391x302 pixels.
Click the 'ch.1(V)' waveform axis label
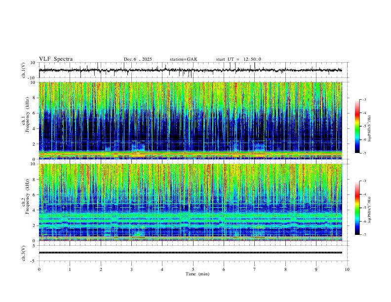tap(24, 70)
